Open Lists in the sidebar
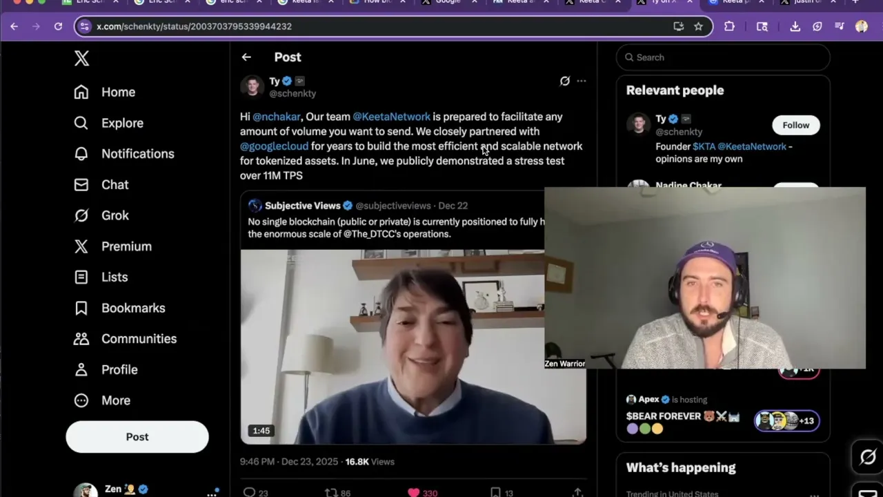 [101, 277]
